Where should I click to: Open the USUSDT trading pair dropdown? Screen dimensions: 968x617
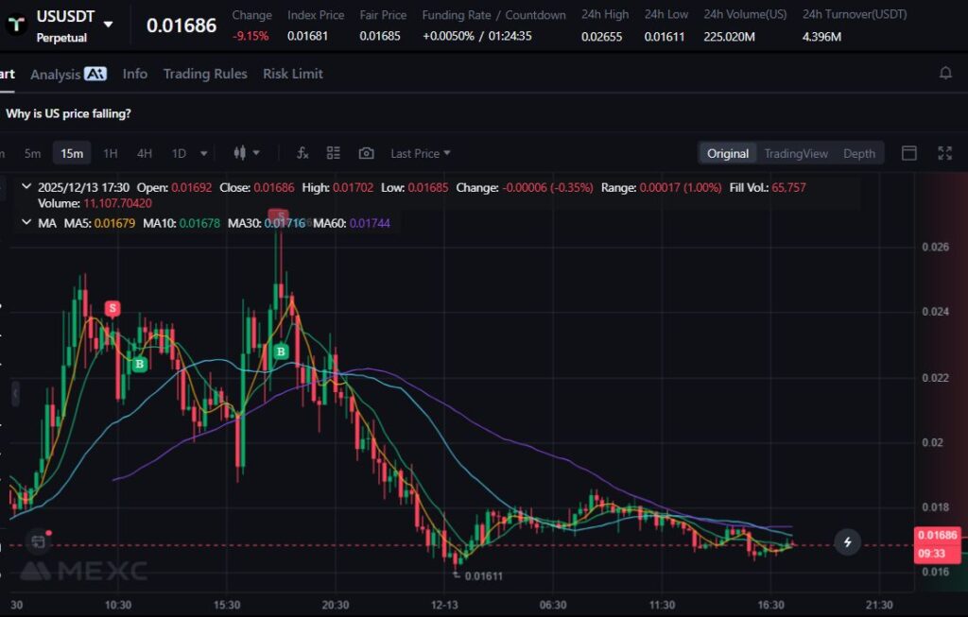pos(109,25)
